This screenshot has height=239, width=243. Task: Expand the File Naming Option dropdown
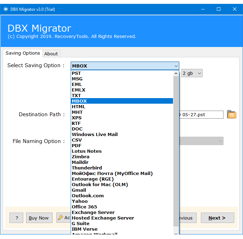point(201,141)
